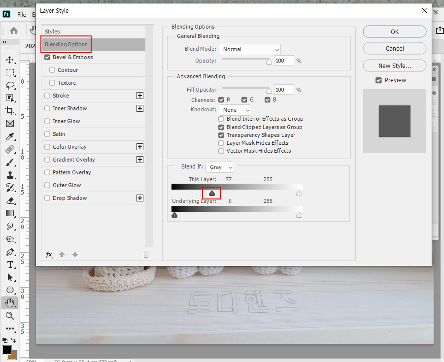444x362 pixels.
Task: Select the Horizontal Type tool
Action: (10, 264)
